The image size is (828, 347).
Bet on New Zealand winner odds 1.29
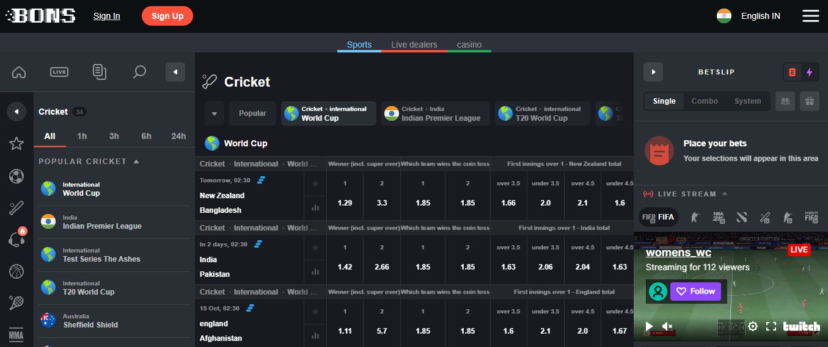pyautogui.click(x=345, y=196)
